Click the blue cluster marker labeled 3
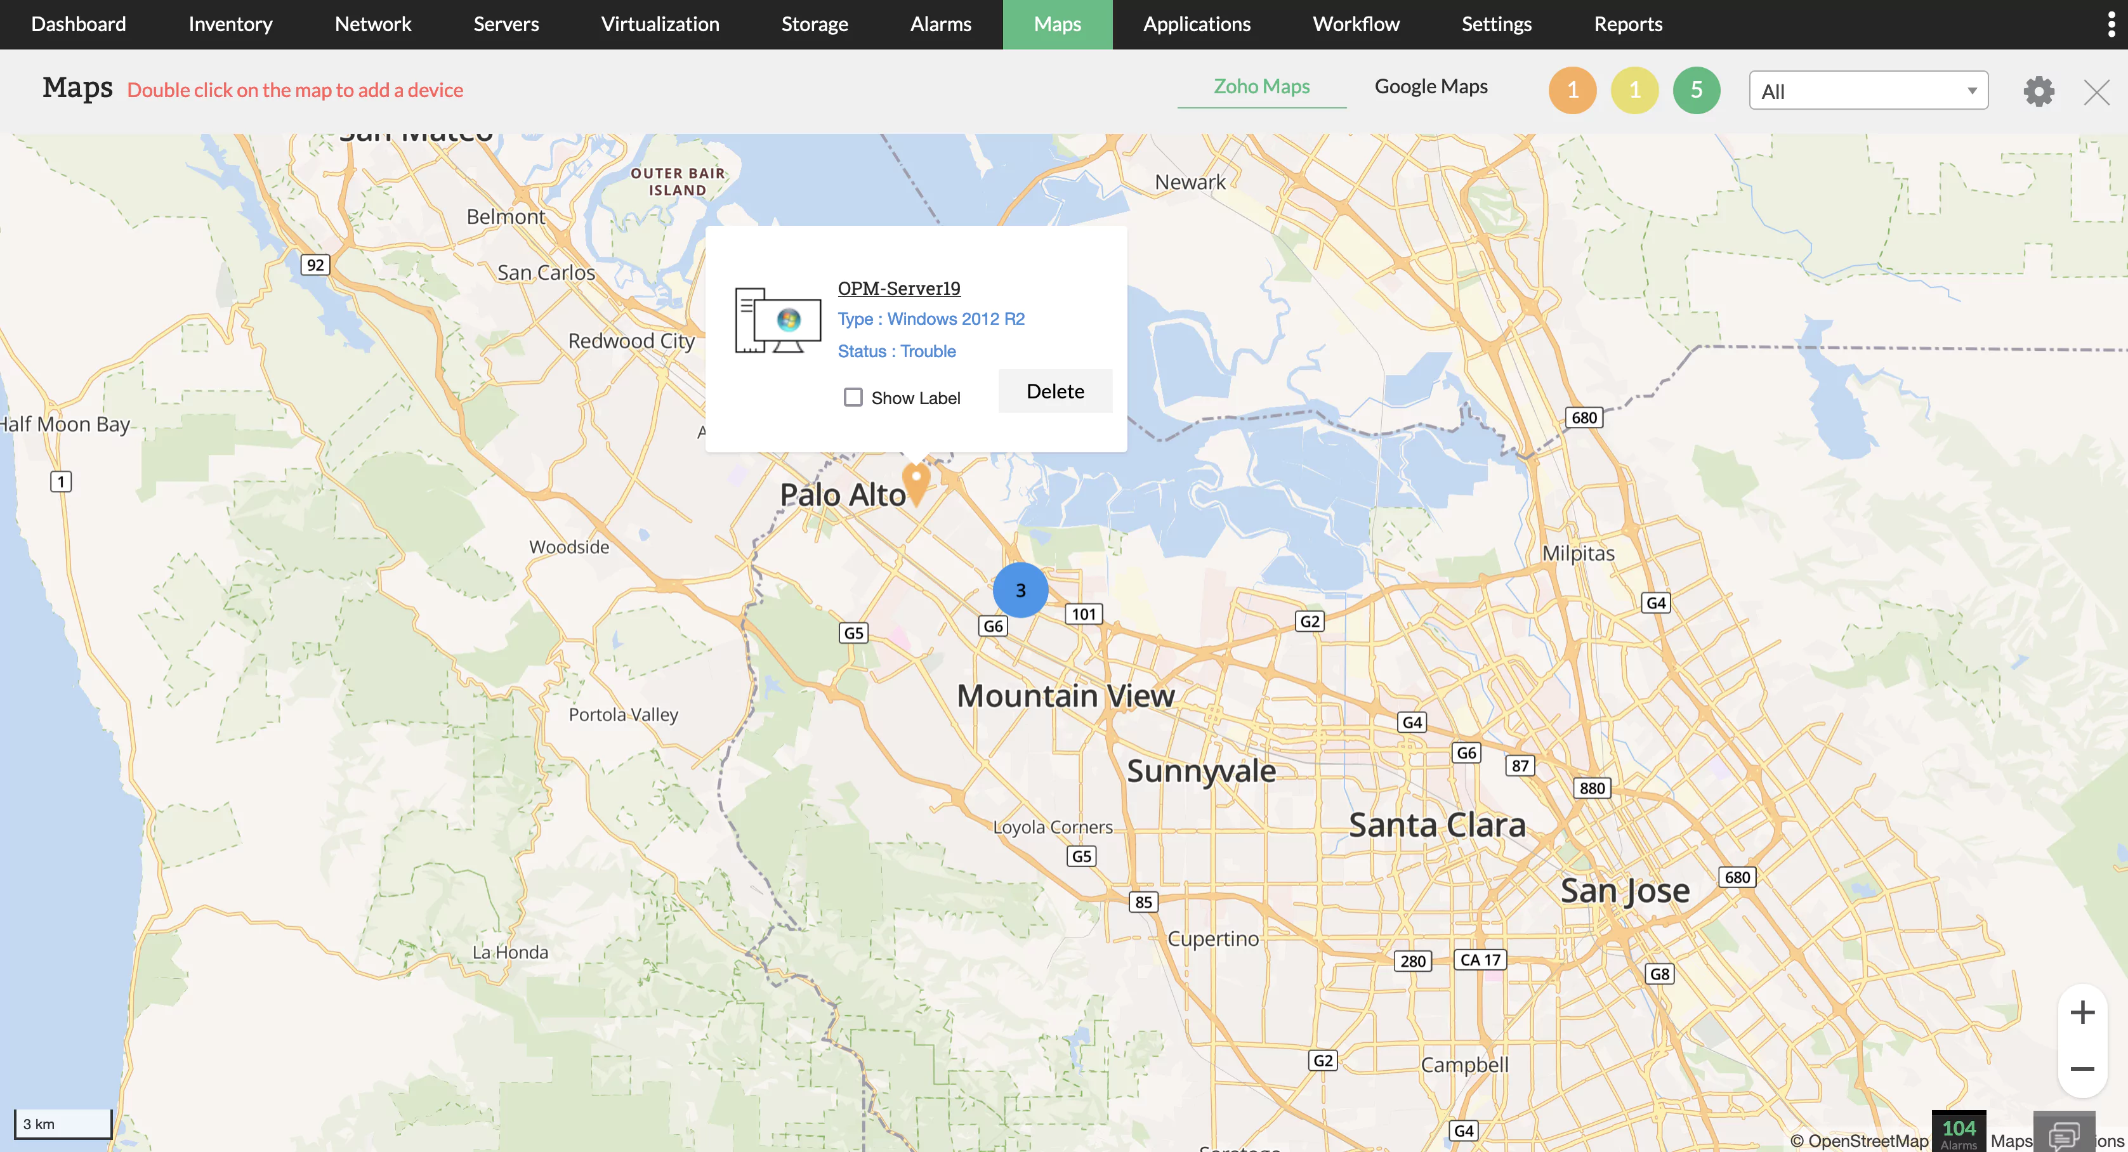The image size is (2128, 1152). 1020,589
